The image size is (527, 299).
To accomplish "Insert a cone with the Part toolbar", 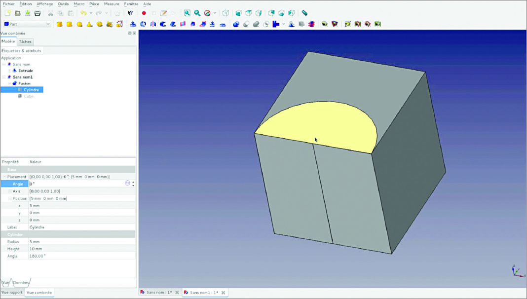I will (x=89, y=24).
